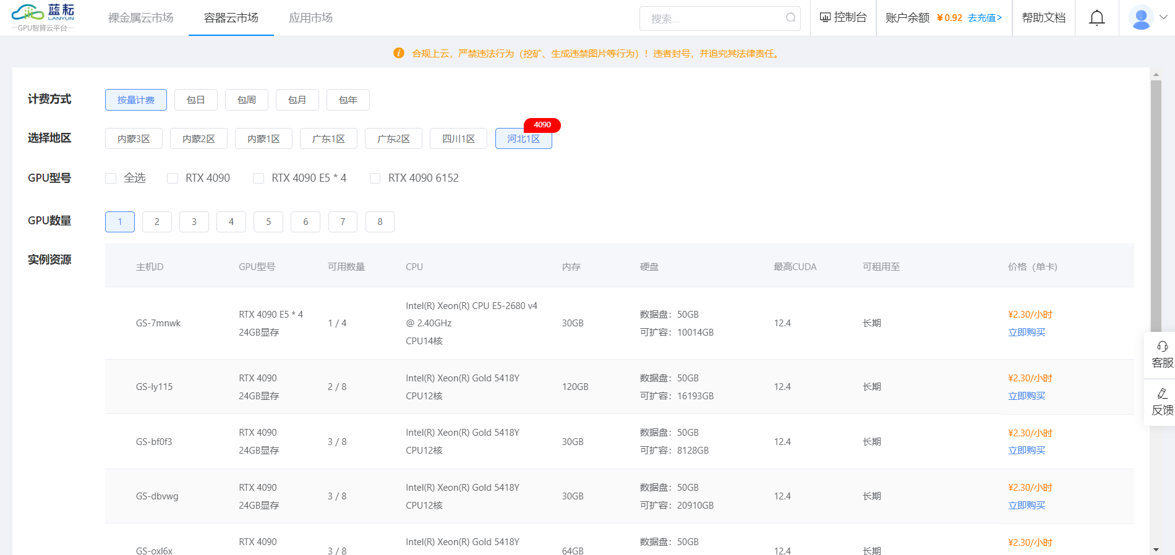Set GPU count to 1
Screen dimensions: 1175x555
click(x=120, y=222)
